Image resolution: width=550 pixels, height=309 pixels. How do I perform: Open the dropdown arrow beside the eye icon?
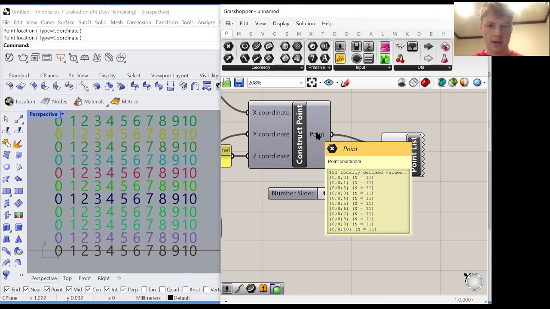[x=336, y=82]
